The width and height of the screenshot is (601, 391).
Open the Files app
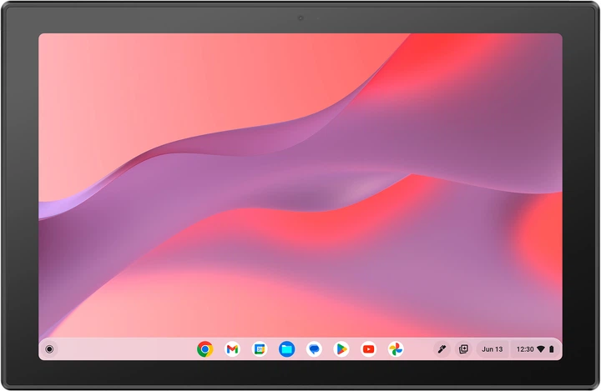coord(286,349)
